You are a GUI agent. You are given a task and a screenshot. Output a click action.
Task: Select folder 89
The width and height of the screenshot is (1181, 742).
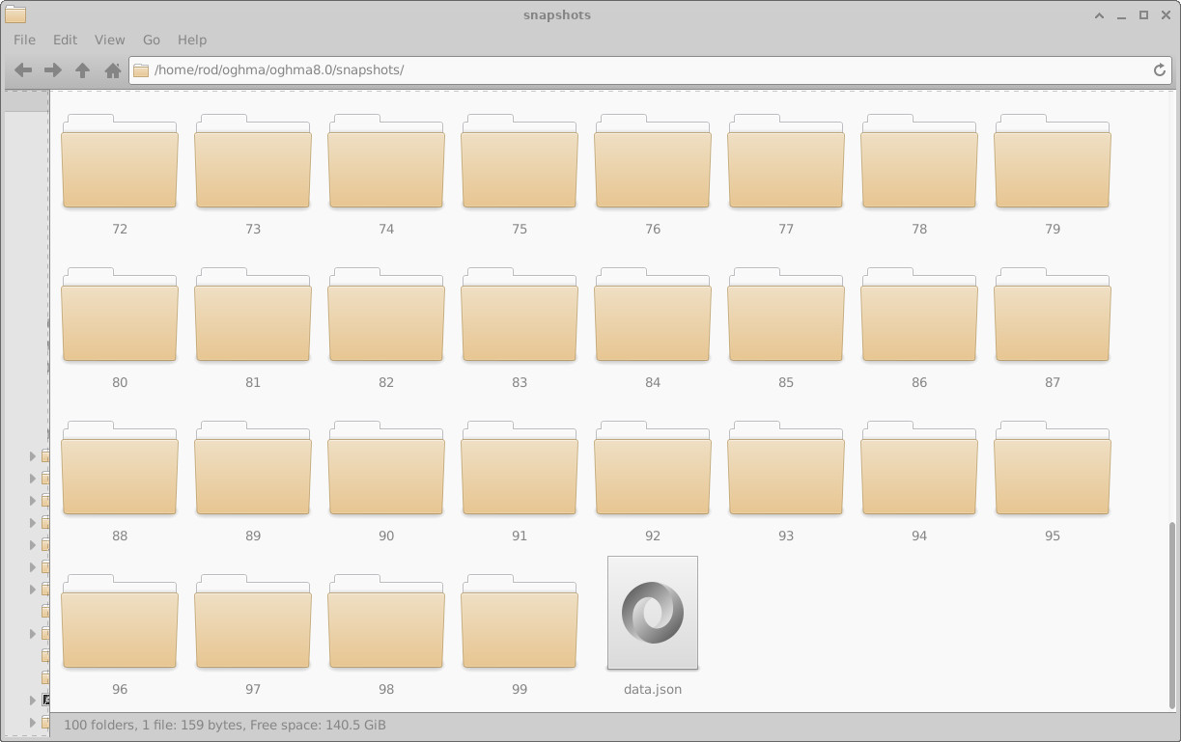point(253,481)
